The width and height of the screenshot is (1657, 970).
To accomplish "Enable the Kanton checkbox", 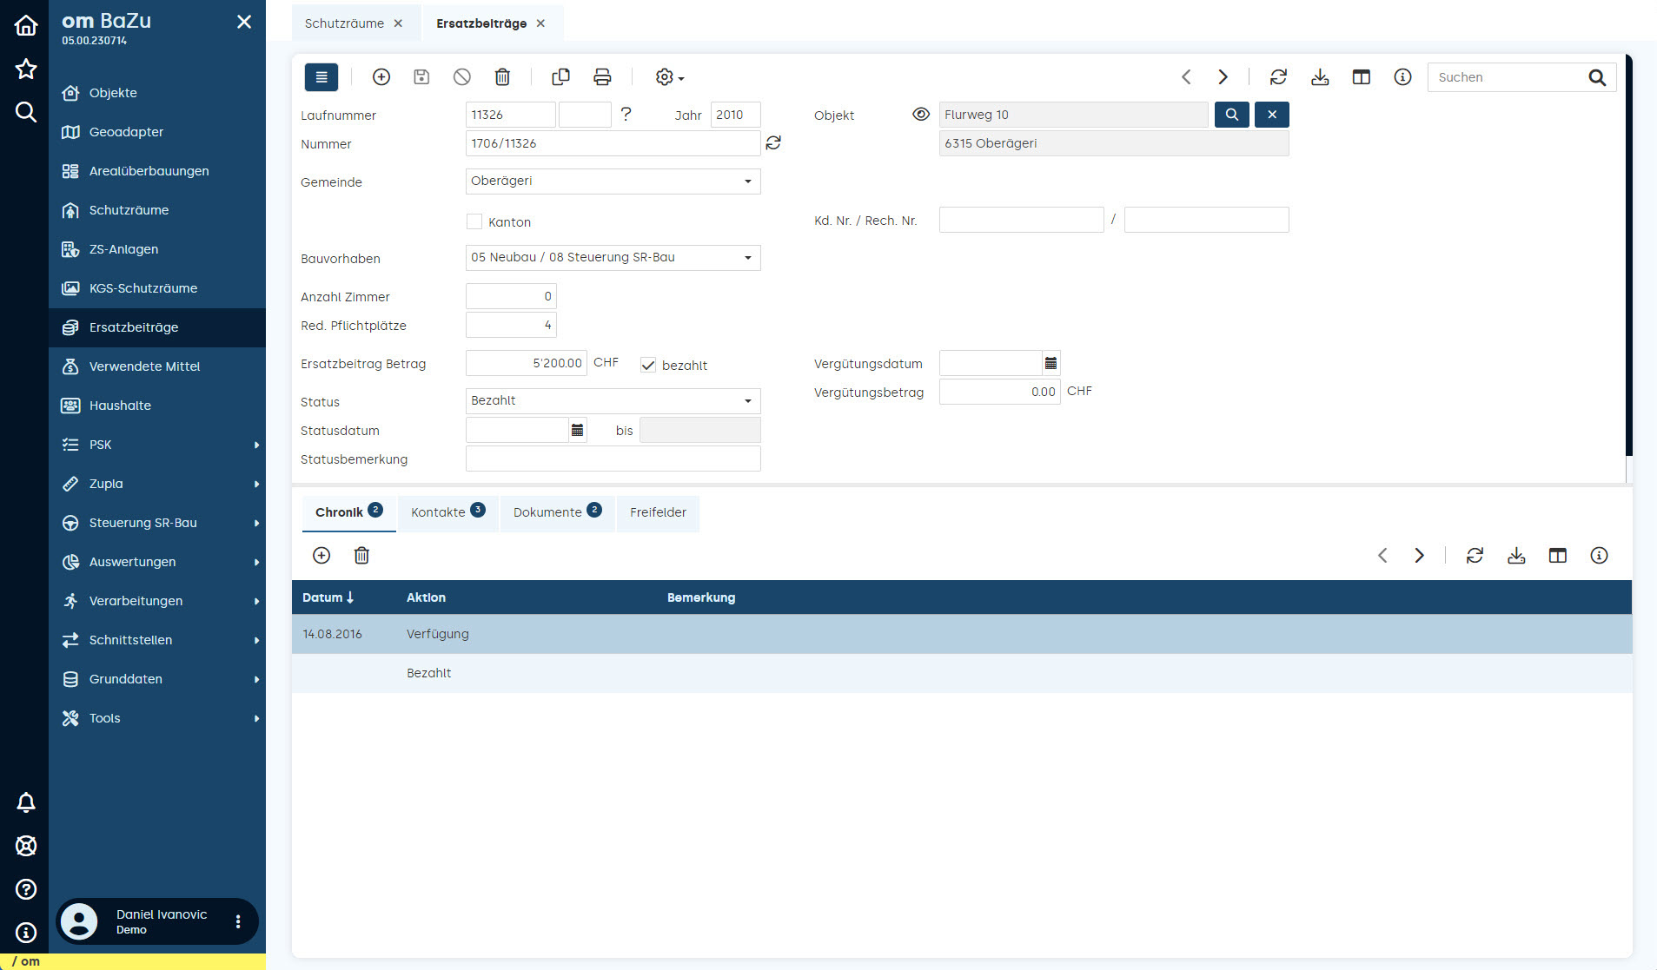I will coord(474,222).
